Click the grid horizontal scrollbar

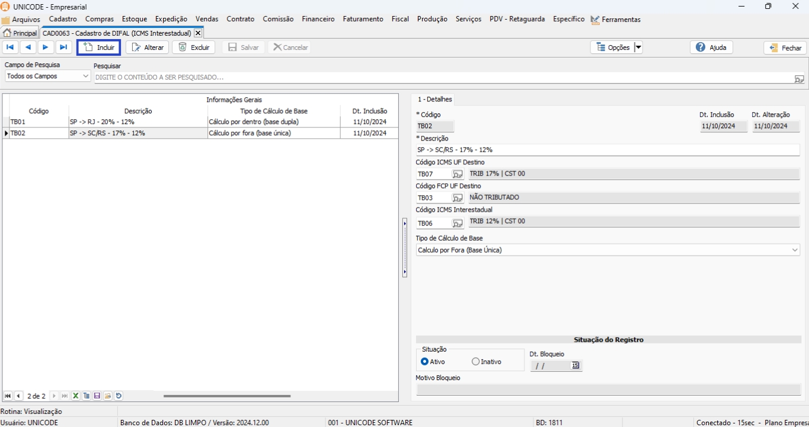[227, 396]
